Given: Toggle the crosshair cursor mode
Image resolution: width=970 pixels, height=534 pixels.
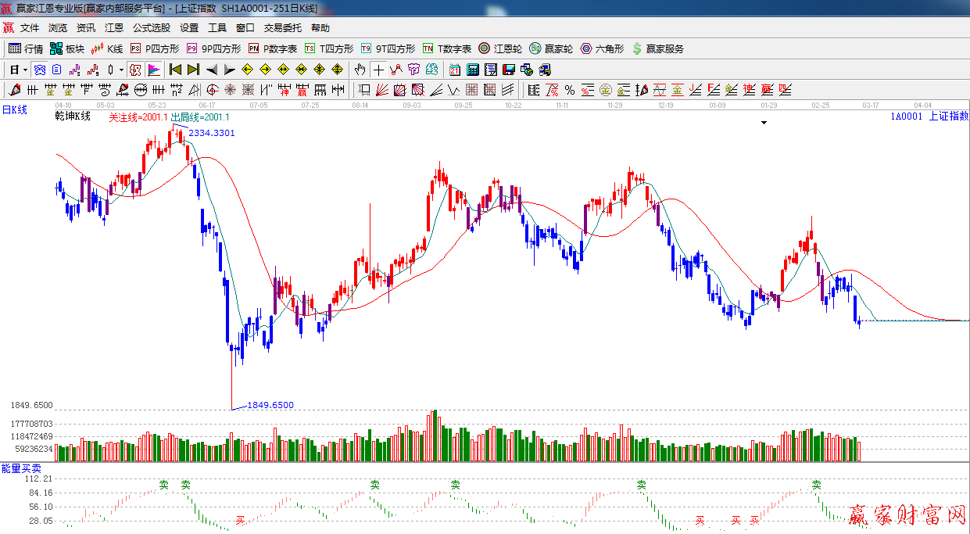Looking at the screenshot, I should pyautogui.click(x=378, y=70).
